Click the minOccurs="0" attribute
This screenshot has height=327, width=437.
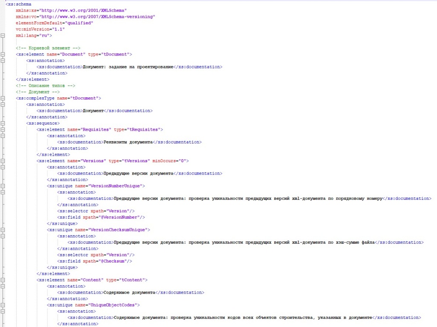170,161
